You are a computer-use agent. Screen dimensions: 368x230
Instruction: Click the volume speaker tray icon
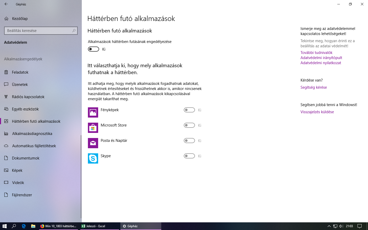[x=341, y=226]
